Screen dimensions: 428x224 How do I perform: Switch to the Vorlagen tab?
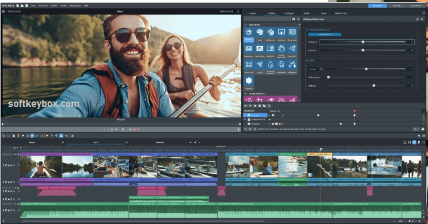[289, 13]
